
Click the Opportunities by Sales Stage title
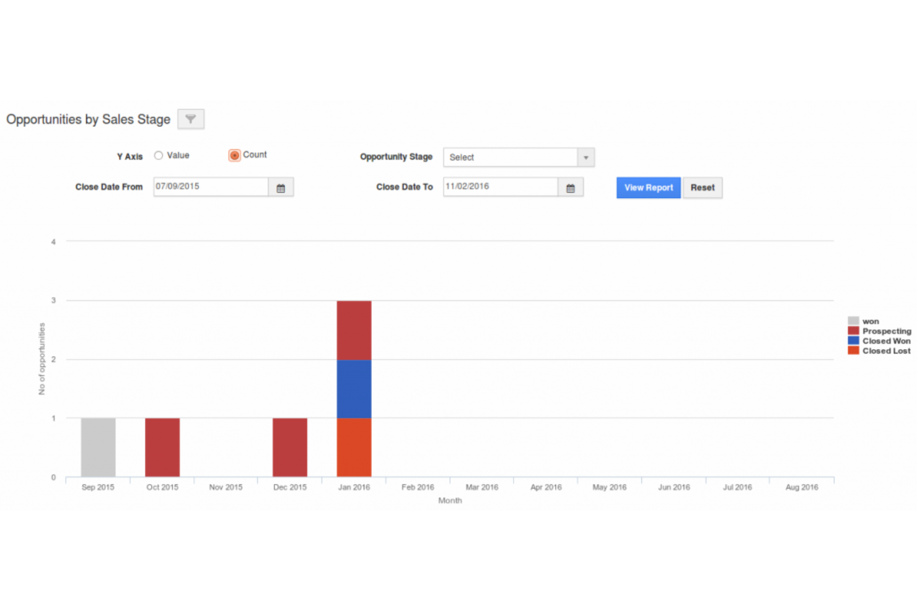(88, 119)
